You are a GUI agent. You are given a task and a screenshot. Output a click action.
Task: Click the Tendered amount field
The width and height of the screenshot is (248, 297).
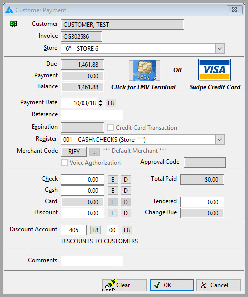(202, 202)
